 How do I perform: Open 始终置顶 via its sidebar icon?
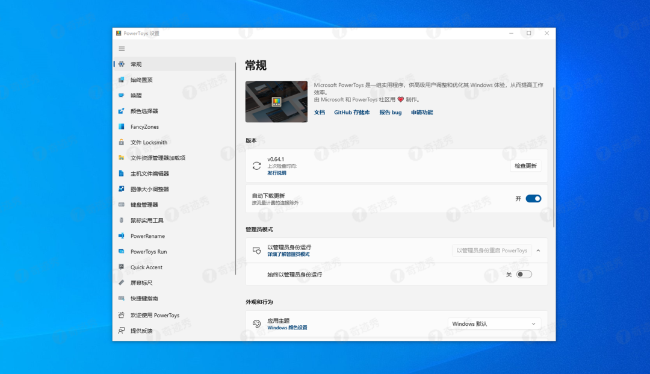121,79
